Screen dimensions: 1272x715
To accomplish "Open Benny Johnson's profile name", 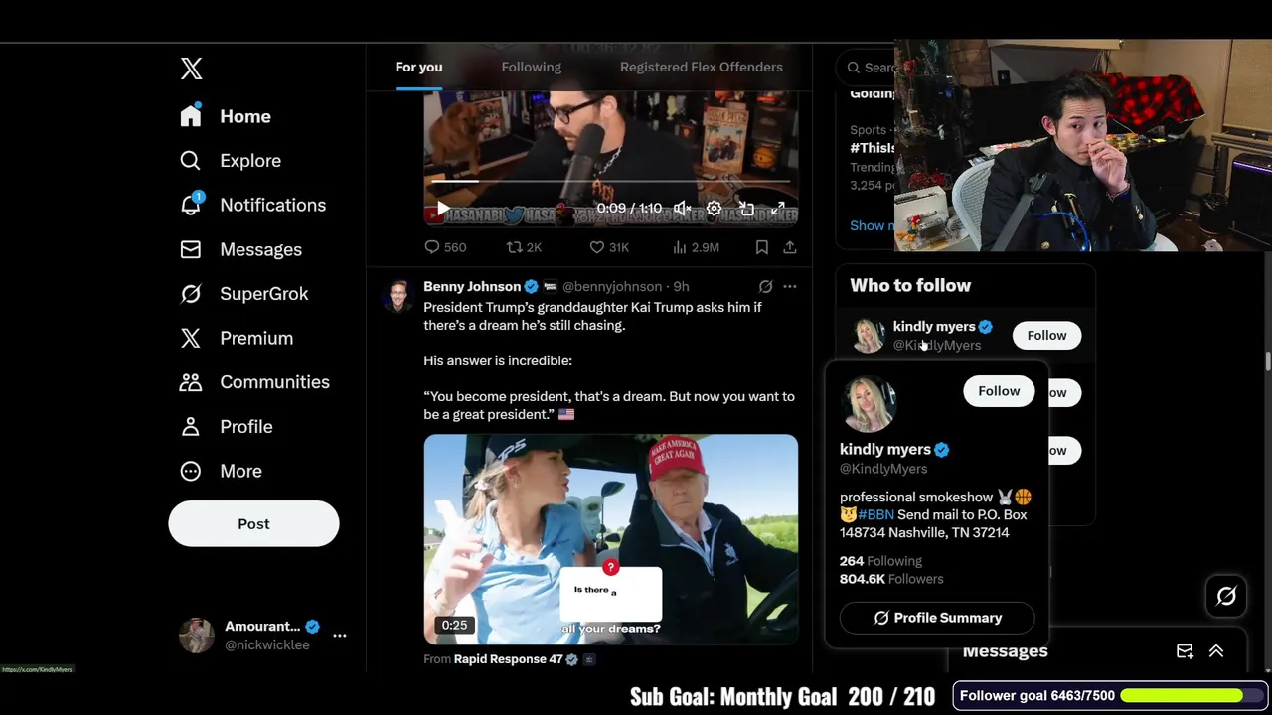I will (x=472, y=286).
